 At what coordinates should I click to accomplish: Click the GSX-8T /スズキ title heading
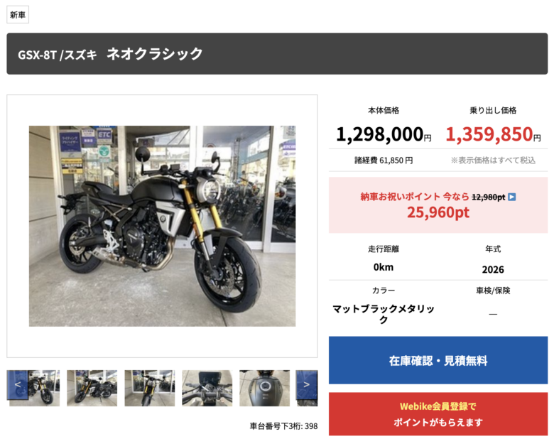58,55
